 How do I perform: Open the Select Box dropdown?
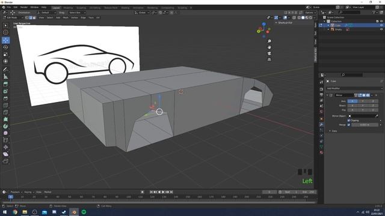point(77,13)
